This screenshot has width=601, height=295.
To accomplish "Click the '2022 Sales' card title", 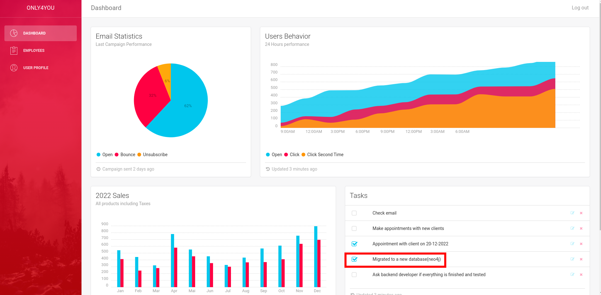I will click(112, 196).
